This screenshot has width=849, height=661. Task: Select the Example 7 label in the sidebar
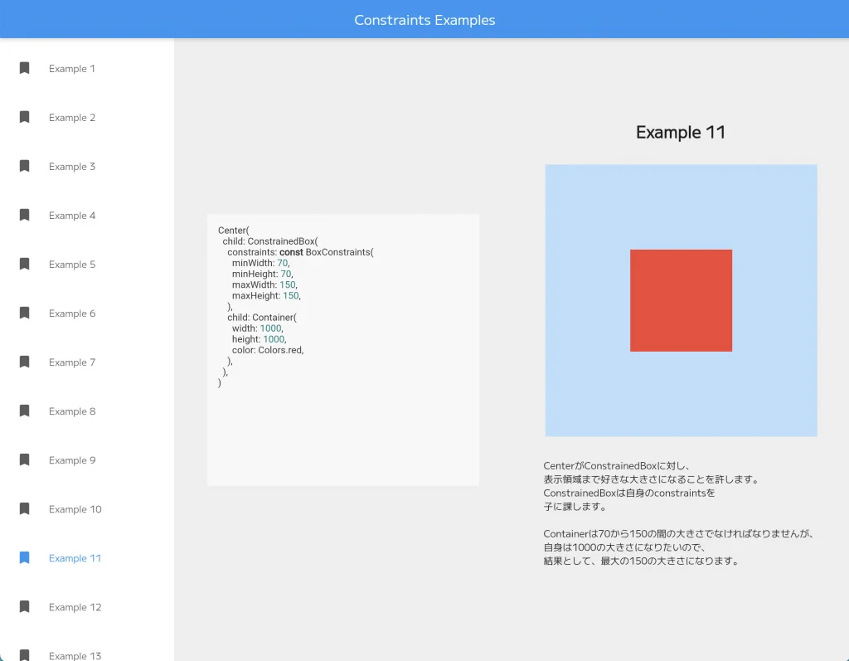pos(72,362)
